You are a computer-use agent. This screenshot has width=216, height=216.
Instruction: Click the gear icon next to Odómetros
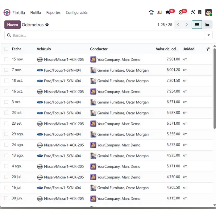47,25
